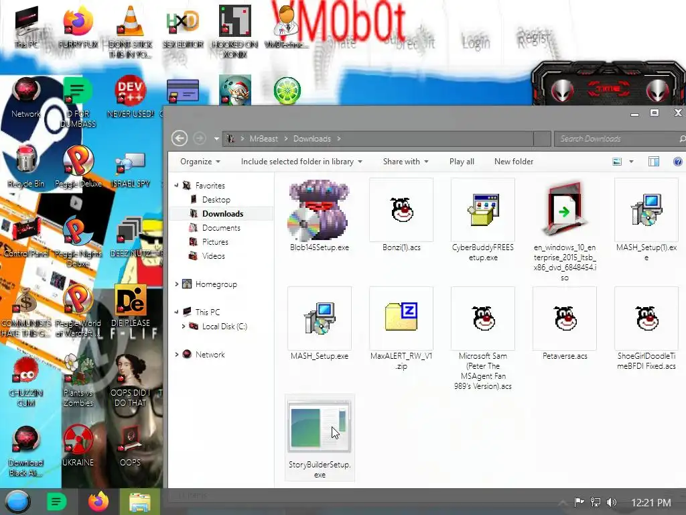This screenshot has height=515, width=686.
Task: Open the VLC cone desktop shortcut
Action: click(130, 32)
